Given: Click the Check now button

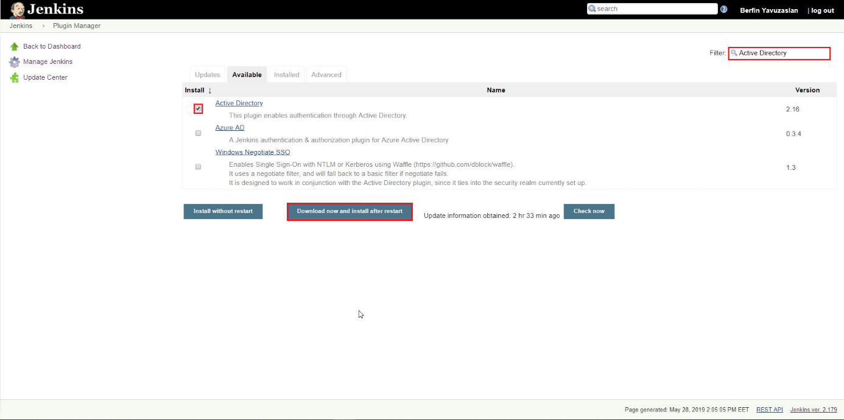Looking at the screenshot, I should [x=589, y=211].
